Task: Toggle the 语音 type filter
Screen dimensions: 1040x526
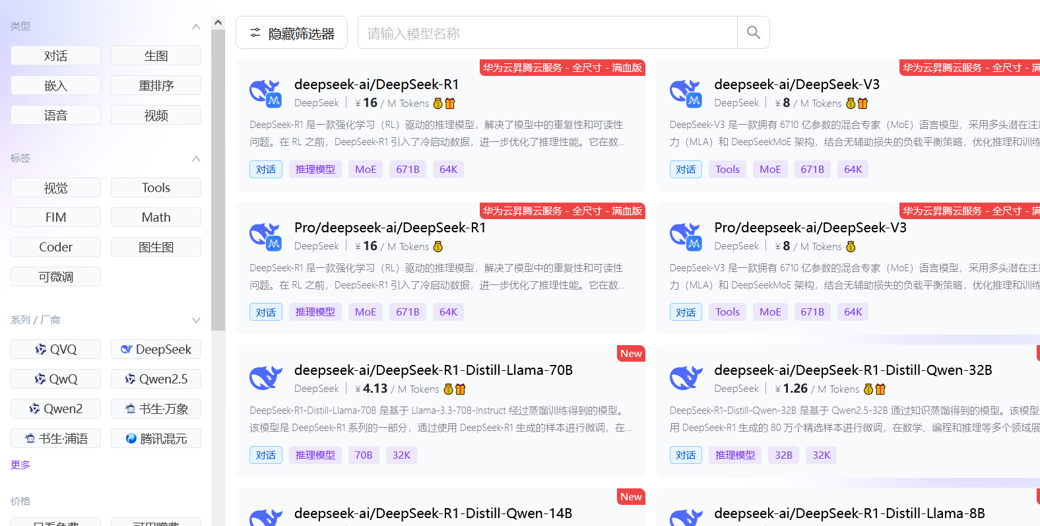Action: coord(55,115)
